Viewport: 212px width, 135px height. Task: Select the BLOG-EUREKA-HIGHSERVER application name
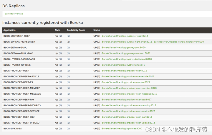19,42
